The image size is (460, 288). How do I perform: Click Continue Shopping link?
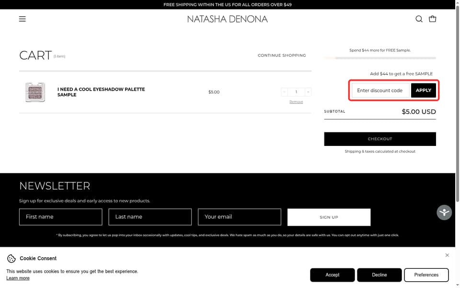(282, 55)
